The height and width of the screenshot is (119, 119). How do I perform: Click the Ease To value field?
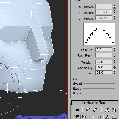[104, 50]
